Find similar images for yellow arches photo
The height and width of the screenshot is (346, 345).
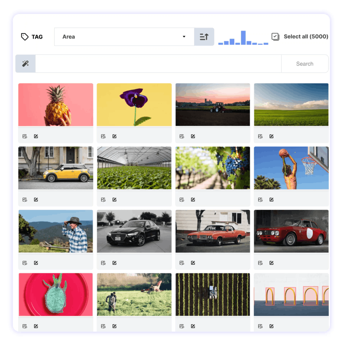coord(260,326)
